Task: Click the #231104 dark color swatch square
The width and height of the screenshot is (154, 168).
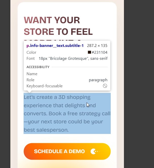Action: pos(89,52)
